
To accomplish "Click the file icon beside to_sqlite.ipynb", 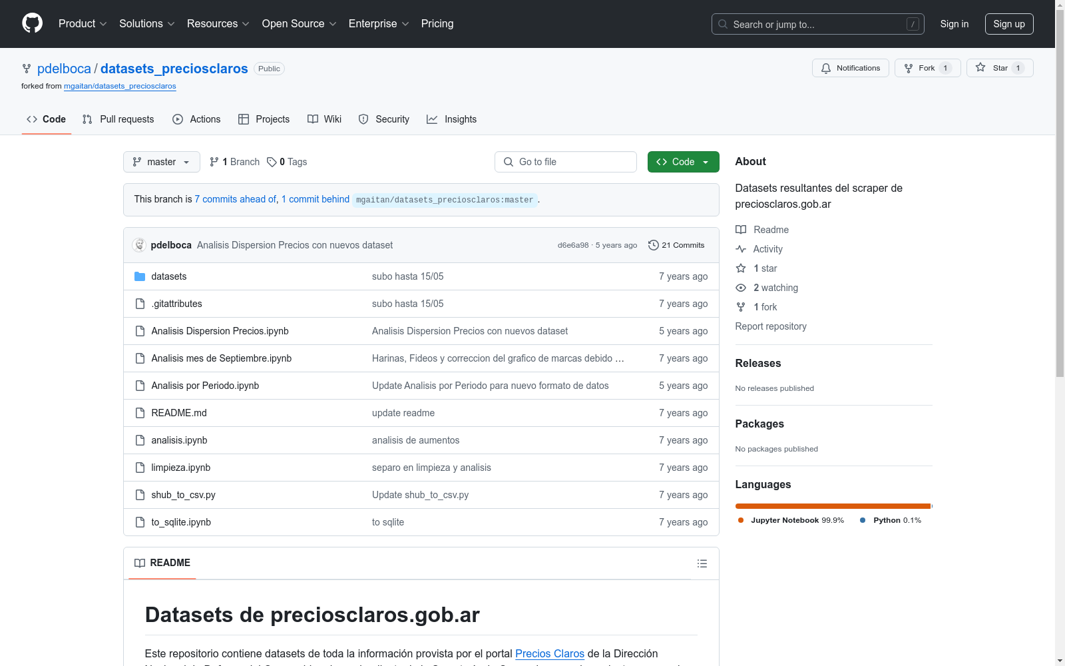I will [x=140, y=522].
